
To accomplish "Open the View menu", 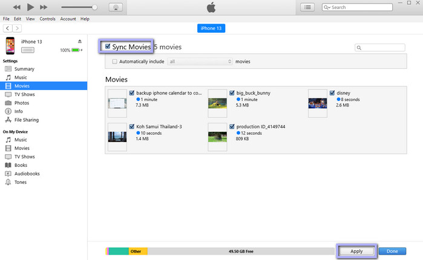I will click(30, 19).
